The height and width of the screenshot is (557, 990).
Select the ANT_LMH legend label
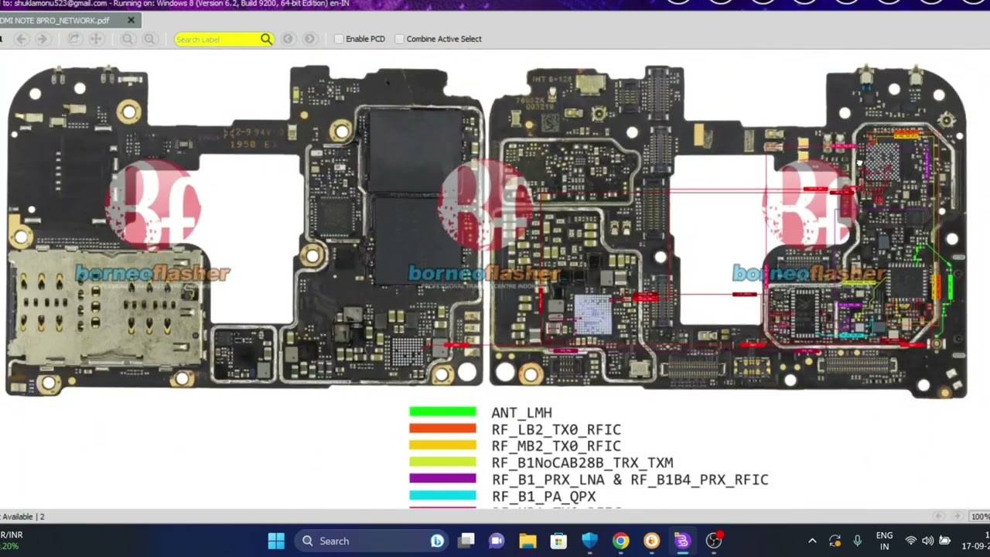(522, 413)
